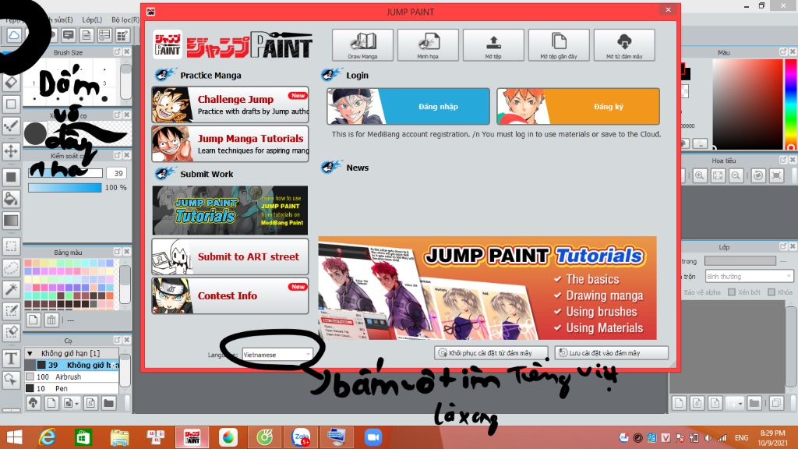
Task: Select the Dot/line pen tool
Action: point(11,126)
